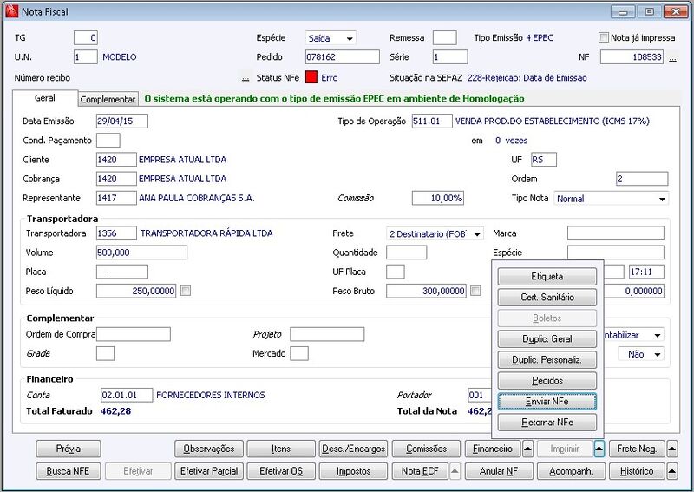Open the Não dropdown
The height and width of the screenshot is (492, 694).
(x=640, y=354)
